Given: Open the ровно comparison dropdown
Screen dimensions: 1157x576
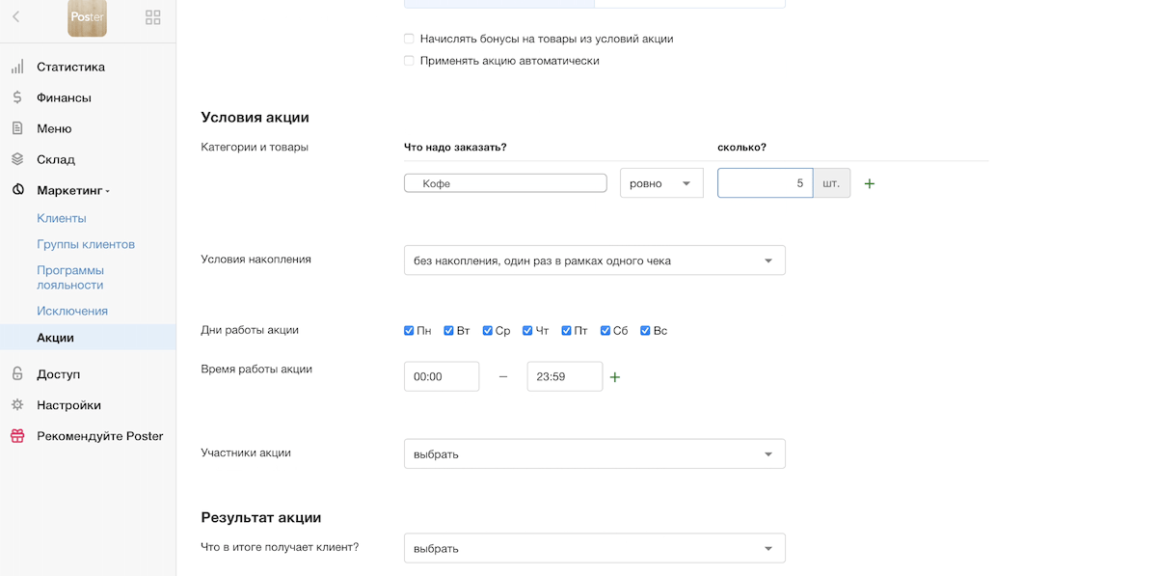Looking at the screenshot, I should tap(661, 183).
